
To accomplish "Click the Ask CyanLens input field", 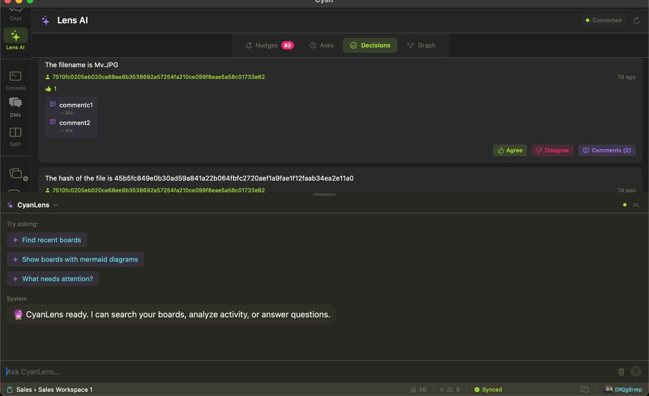I will point(216,372).
